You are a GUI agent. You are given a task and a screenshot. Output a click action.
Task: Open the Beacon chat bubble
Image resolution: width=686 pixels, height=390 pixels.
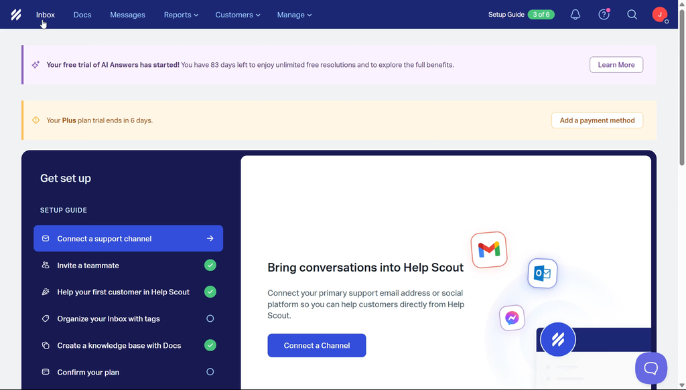(650, 368)
